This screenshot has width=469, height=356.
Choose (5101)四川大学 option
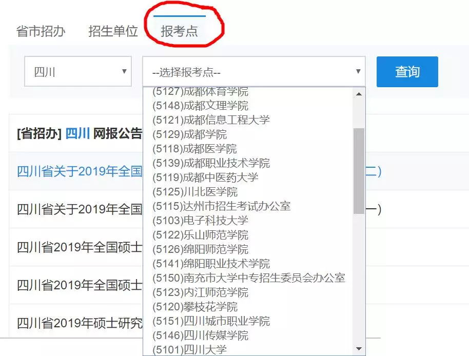point(189,350)
